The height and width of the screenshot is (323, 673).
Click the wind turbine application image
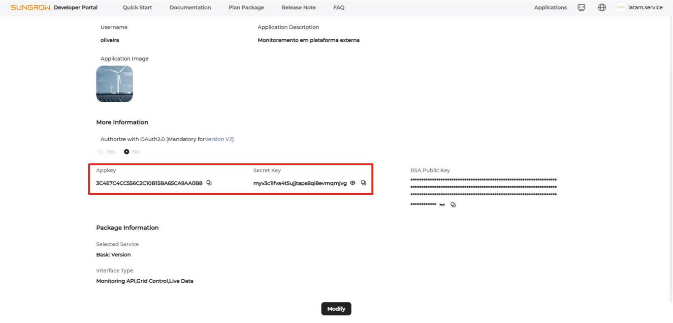point(114,84)
